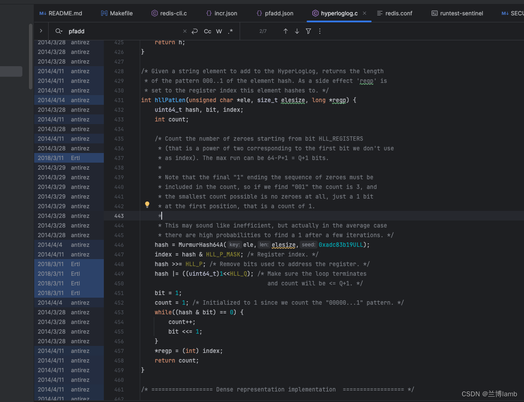
Task: Open the Makefile tab
Action: click(117, 14)
